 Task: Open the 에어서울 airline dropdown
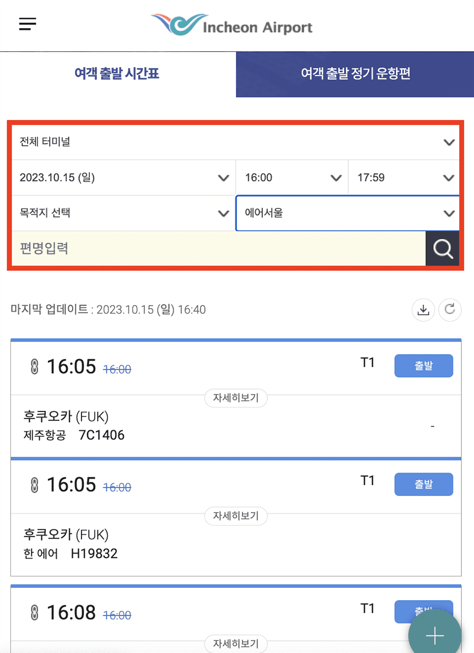[347, 213]
